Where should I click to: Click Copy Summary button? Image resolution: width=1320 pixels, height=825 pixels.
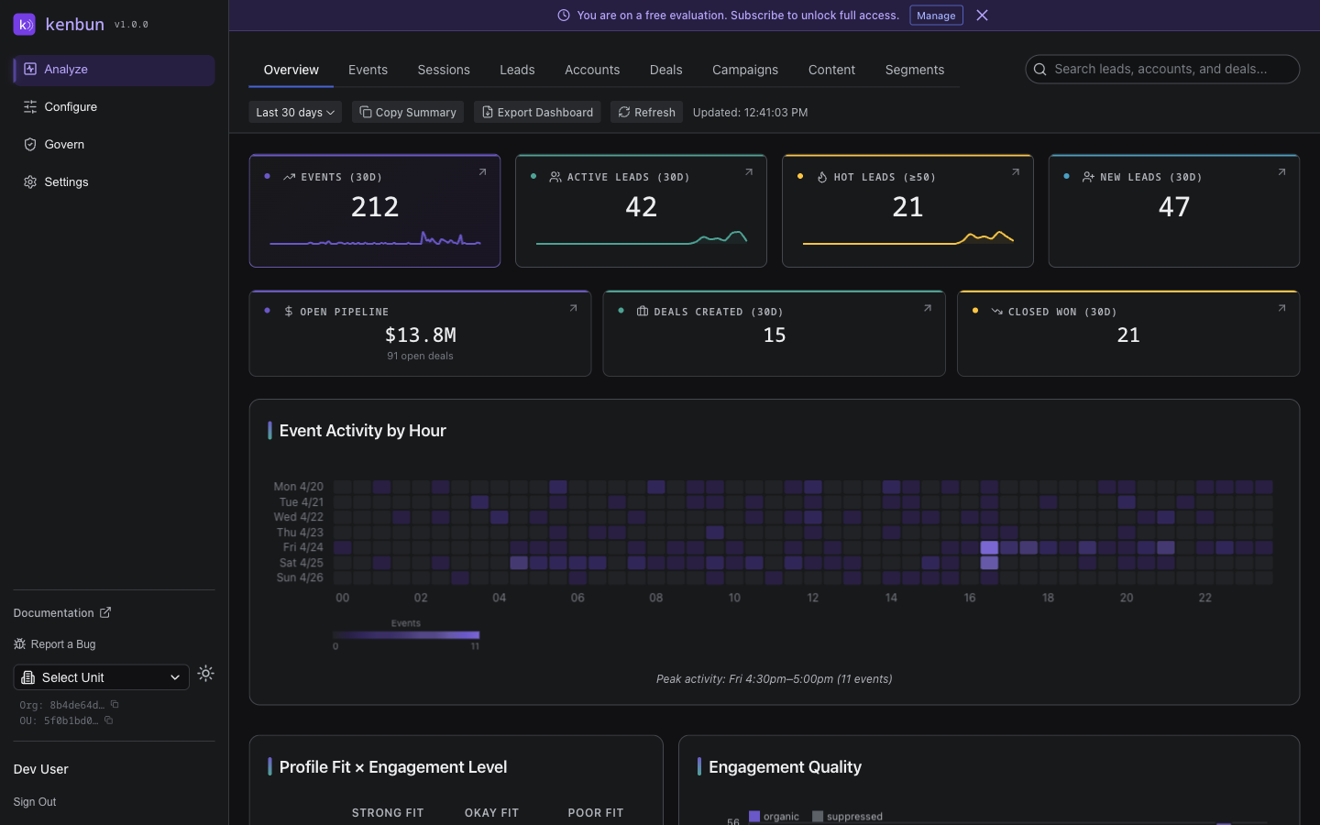[408, 112]
